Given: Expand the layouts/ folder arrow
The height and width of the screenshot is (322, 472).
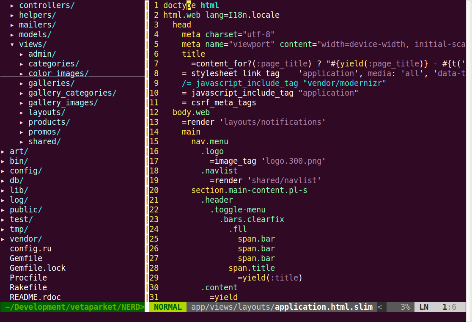Looking at the screenshot, I should tap(22, 113).
